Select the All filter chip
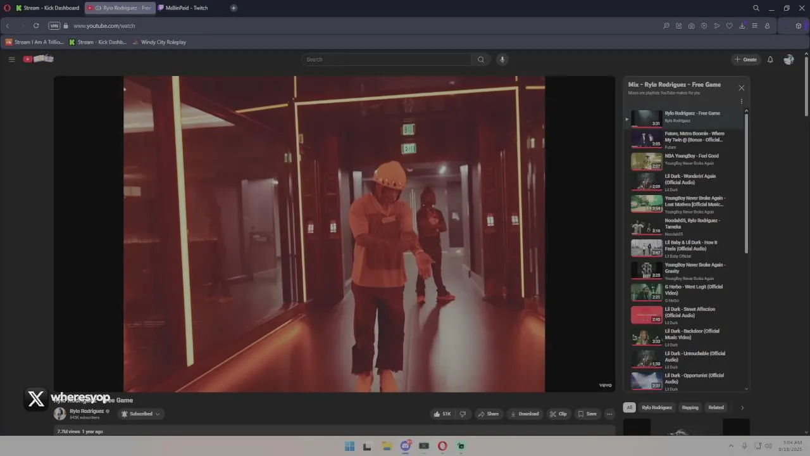 (629, 407)
